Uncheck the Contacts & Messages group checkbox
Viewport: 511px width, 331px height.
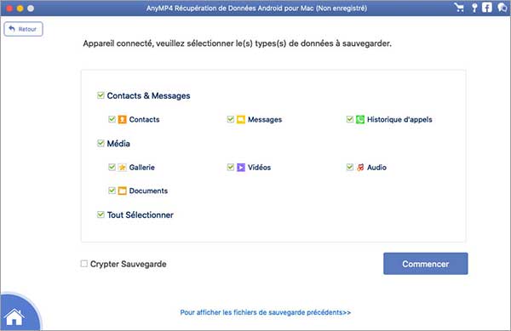click(x=100, y=95)
